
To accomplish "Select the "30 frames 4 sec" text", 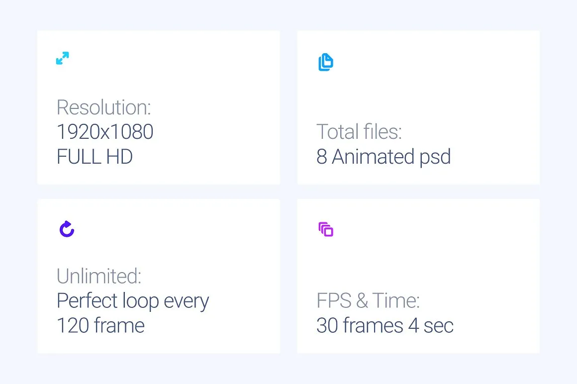I will [x=385, y=326].
